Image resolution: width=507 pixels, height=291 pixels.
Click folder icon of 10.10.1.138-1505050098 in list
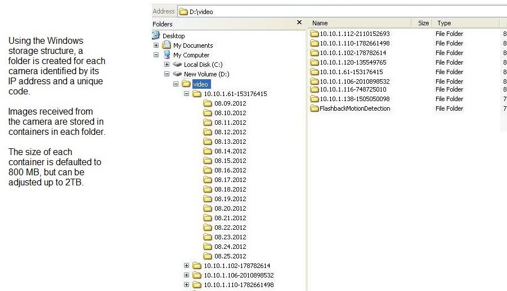315,98
